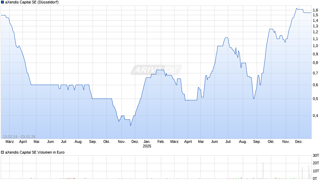Viewport: 326px width, 182px height.
Task: Click the volume axis label '30T'
Action: coord(316,155)
